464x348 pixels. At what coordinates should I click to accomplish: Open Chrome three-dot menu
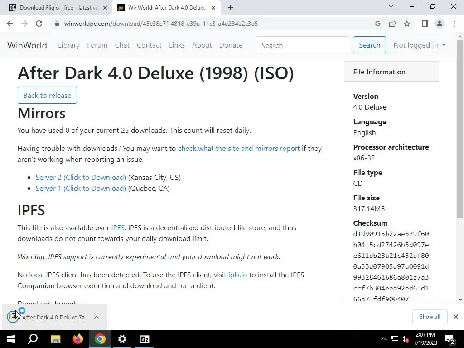click(454, 24)
